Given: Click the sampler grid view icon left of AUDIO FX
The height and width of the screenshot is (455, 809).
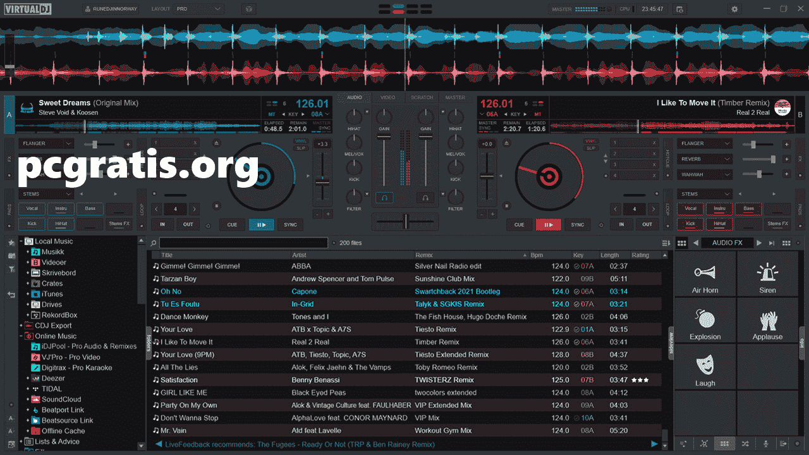Looking at the screenshot, I should 681,243.
